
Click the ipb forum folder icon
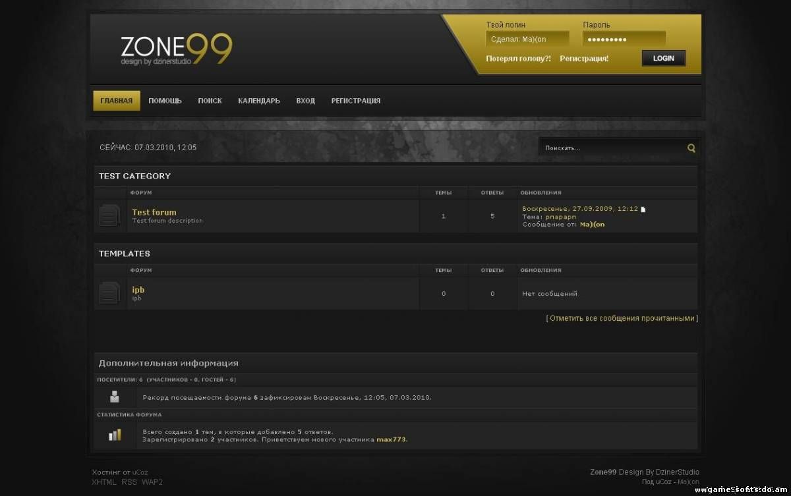pos(109,293)
